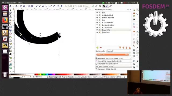Open Firefox from the Ubuntu dock
Image resolution: width=172 pixels, height=96 pixels.
click(x=5, y=20)
